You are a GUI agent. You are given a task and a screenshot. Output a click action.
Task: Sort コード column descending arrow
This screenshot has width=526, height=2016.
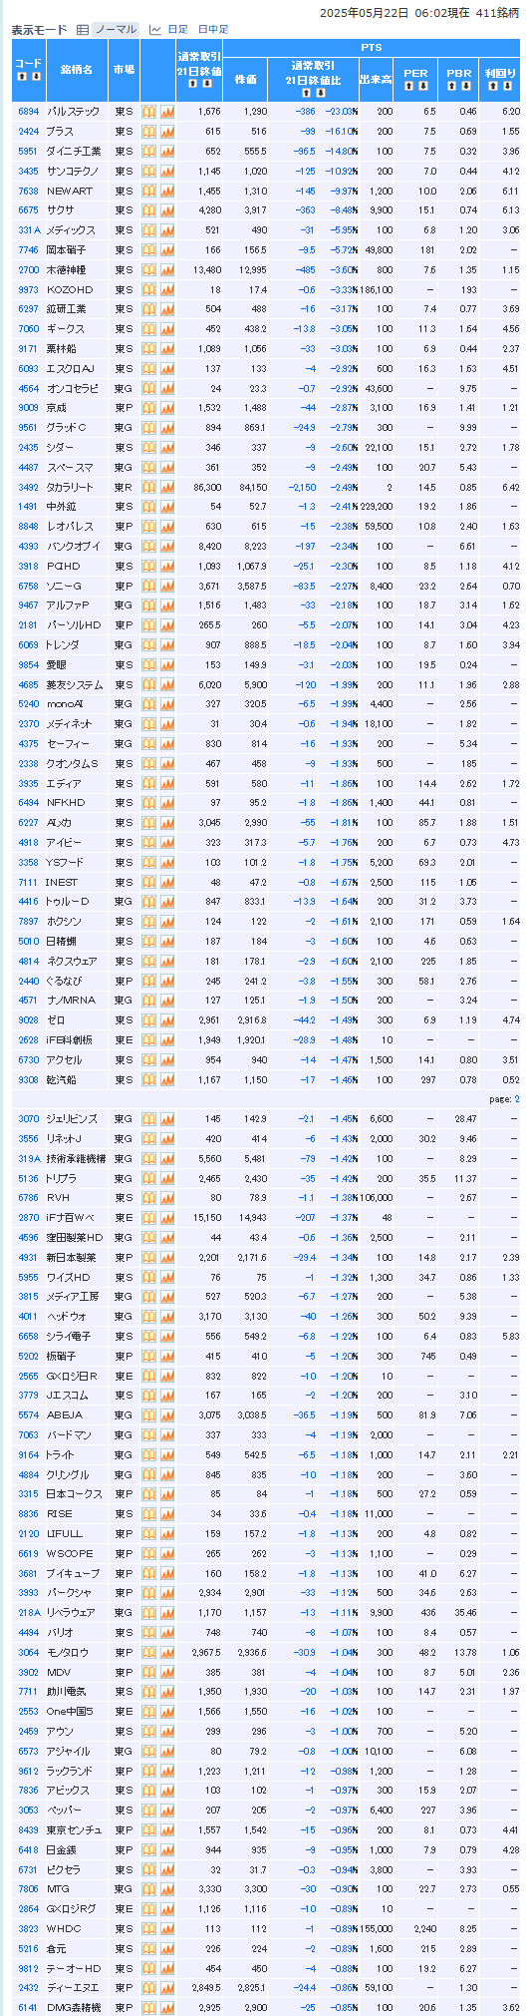click(36, 77)
